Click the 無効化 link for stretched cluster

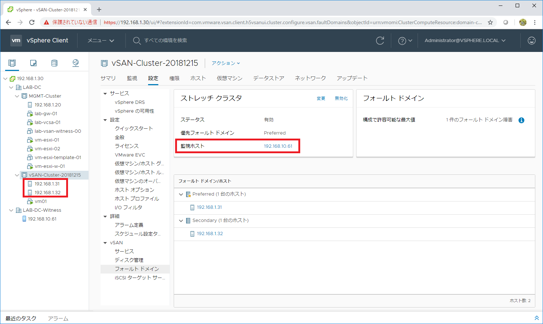(x=341, y=98)
